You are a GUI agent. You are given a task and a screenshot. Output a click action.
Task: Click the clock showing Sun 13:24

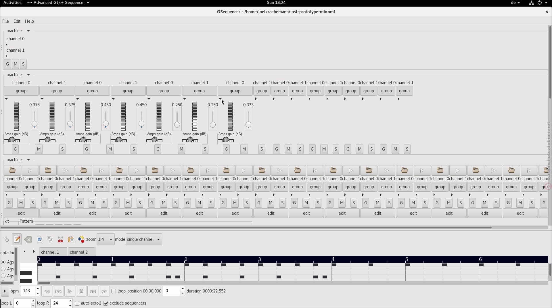tap(276, 3)
